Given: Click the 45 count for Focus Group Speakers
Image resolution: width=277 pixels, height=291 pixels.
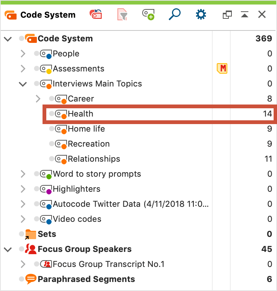Looking at the screenshot, I should [266, 249].
